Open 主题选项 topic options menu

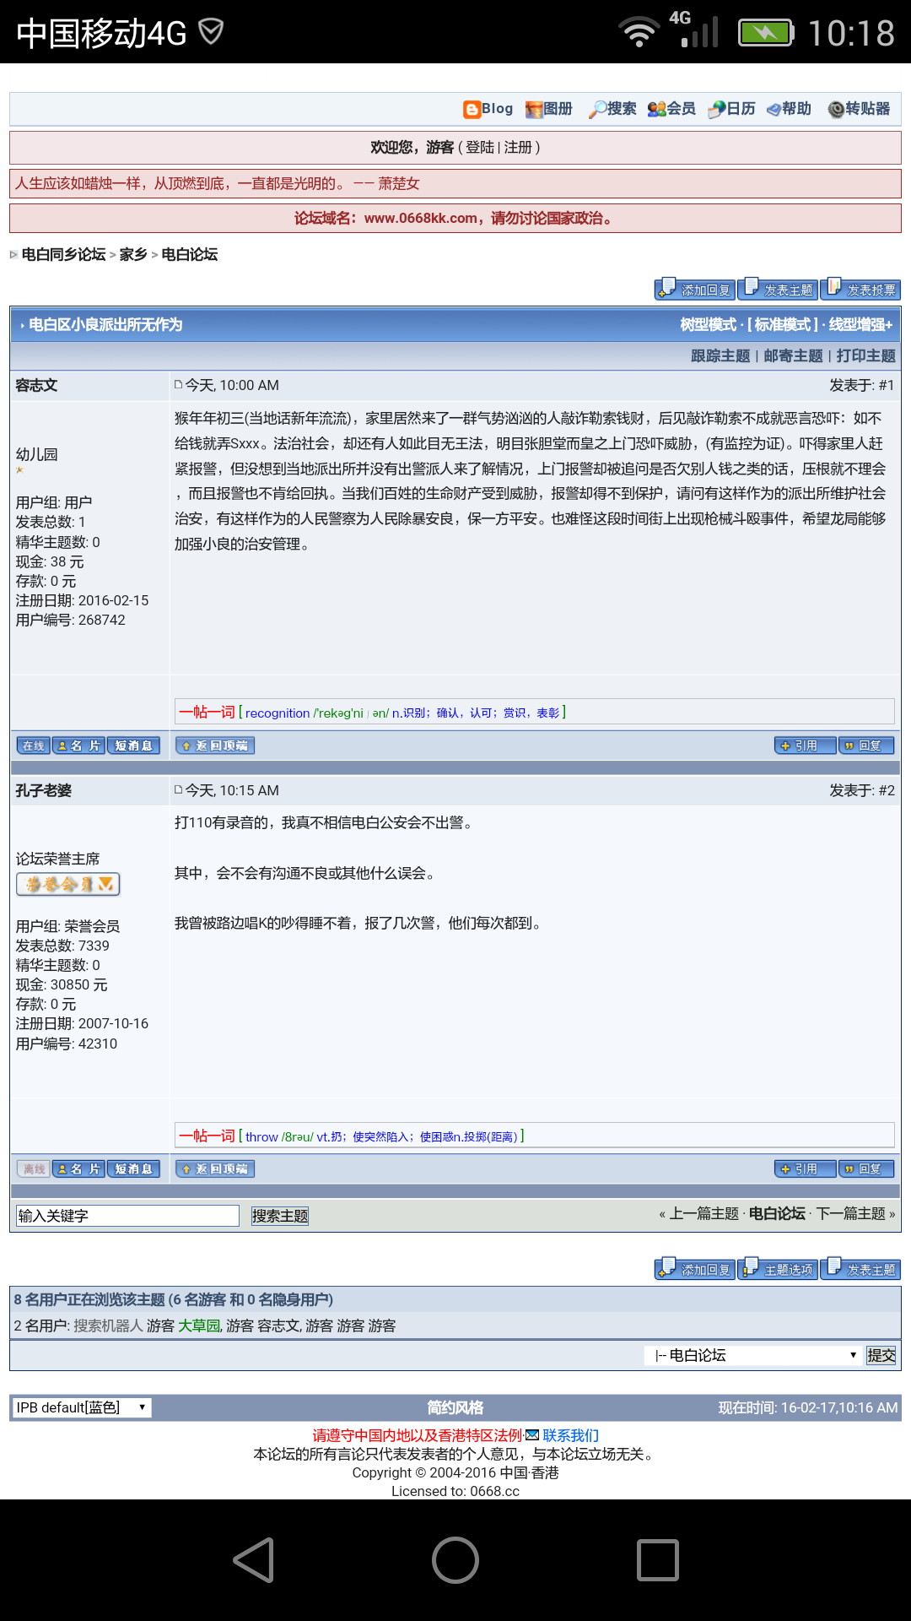click(778, 1269)
